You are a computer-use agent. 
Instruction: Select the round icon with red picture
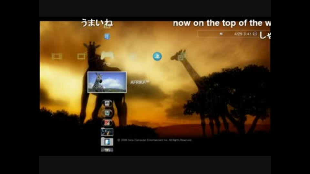coord(107,122)
